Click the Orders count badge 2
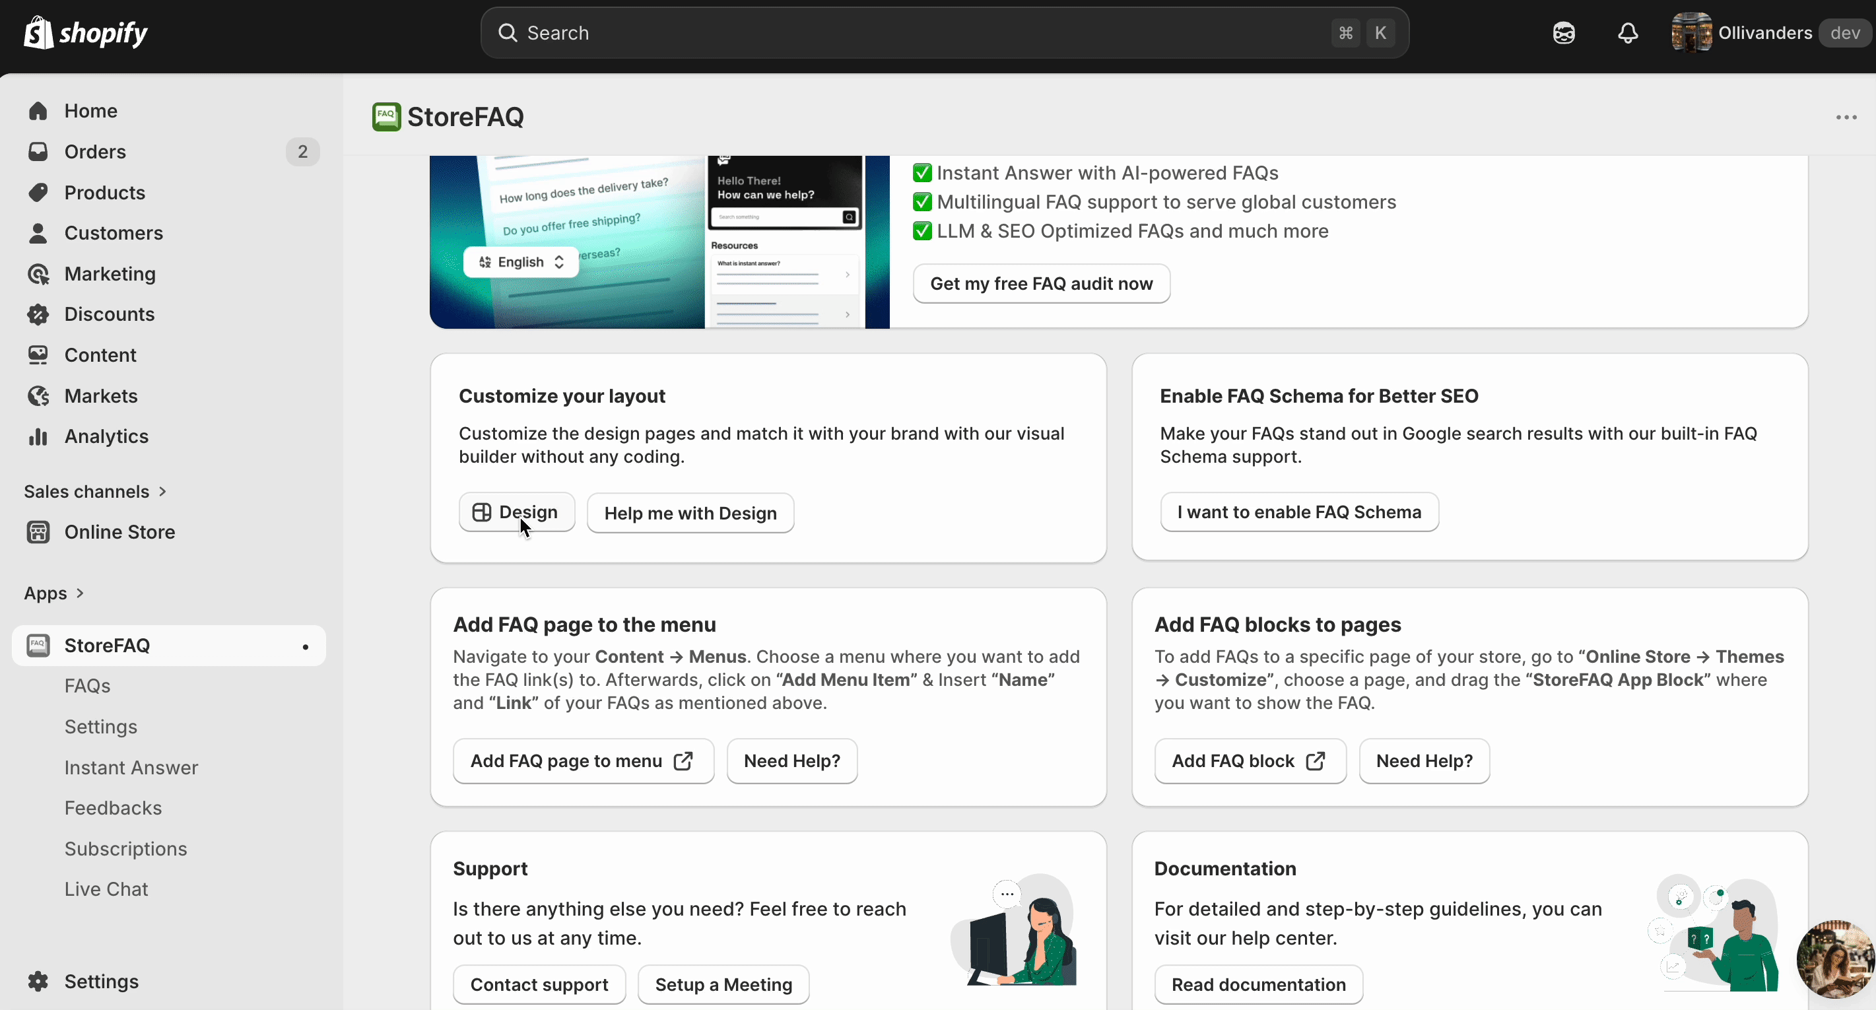 302,151
